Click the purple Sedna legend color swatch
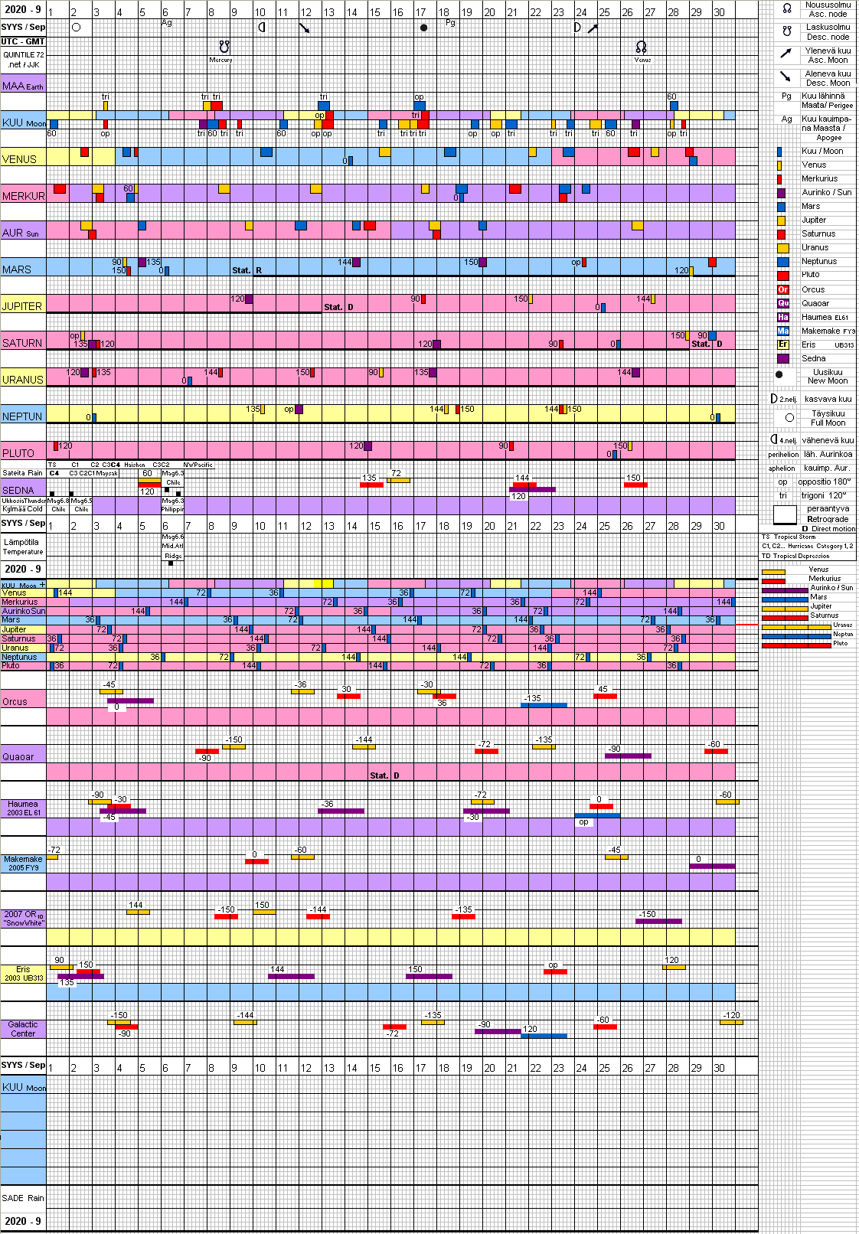This screenshot has width=859, height=1234. coord(782,358)
